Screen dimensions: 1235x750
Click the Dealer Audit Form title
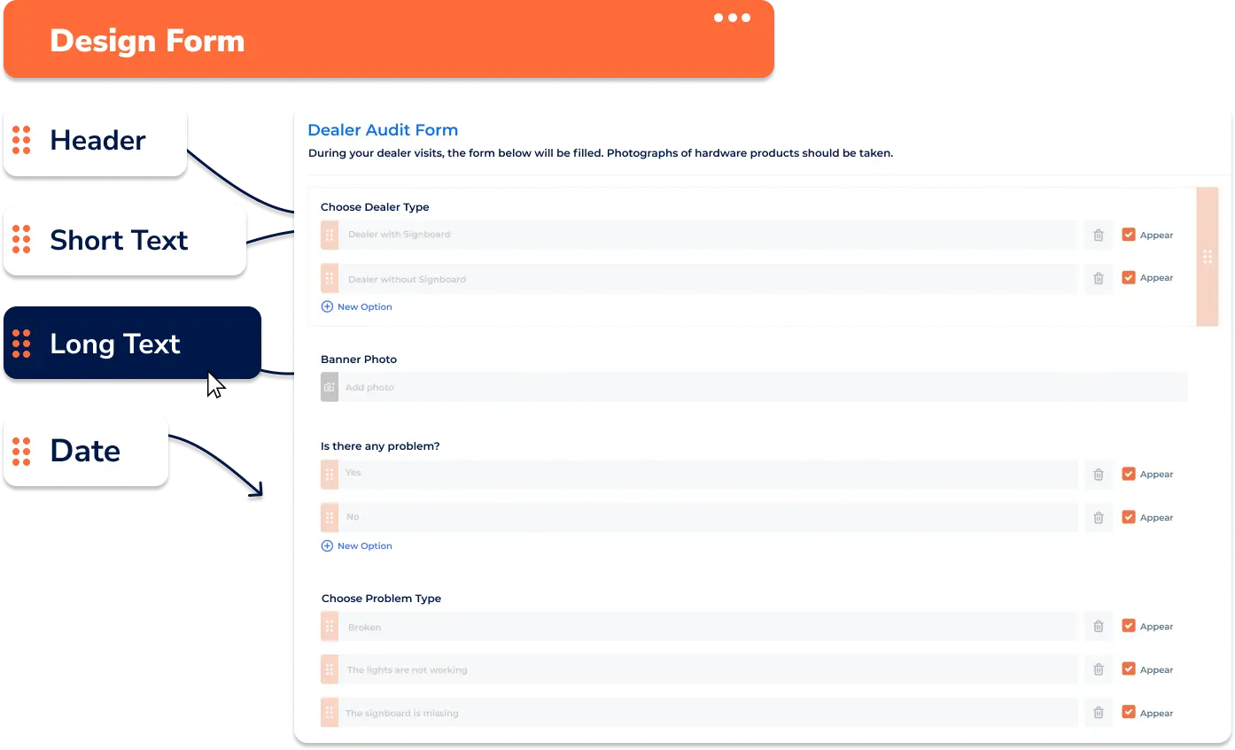click(x=383, y=130)
